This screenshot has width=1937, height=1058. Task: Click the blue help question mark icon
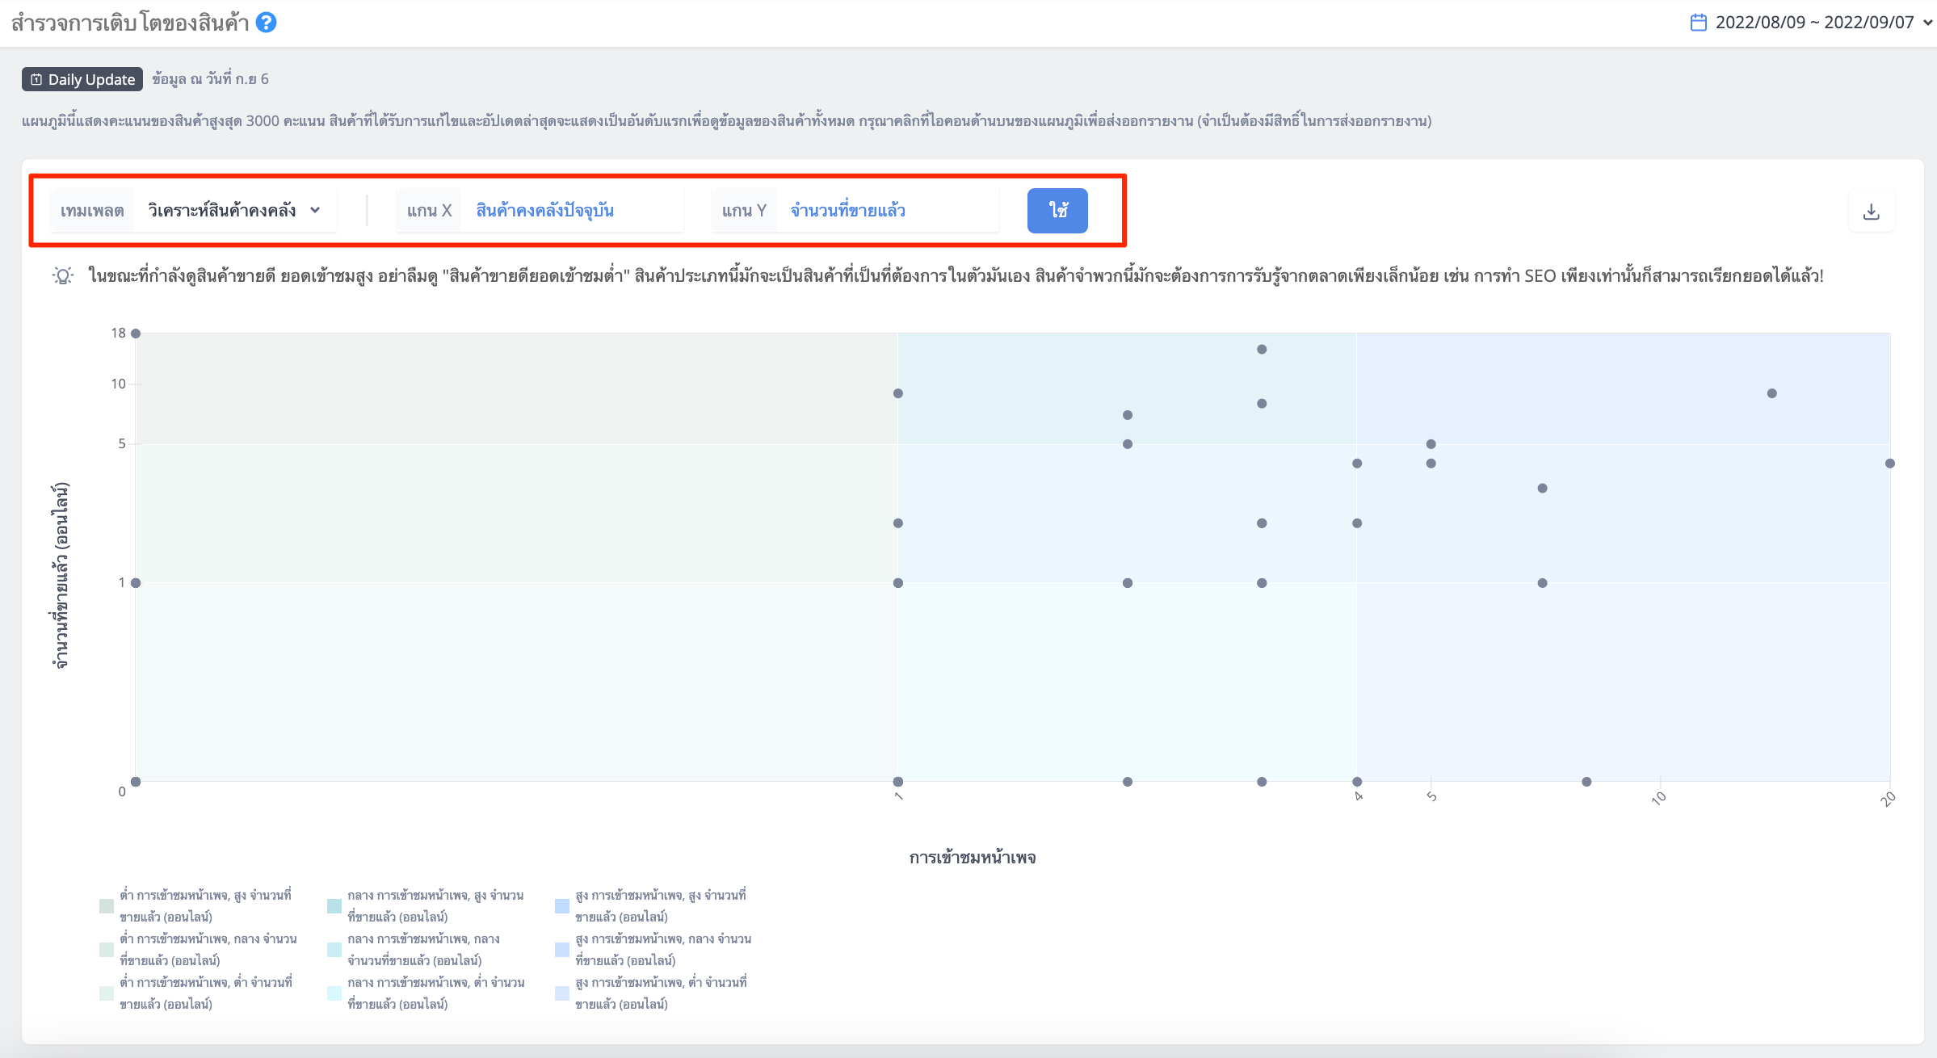266,23
